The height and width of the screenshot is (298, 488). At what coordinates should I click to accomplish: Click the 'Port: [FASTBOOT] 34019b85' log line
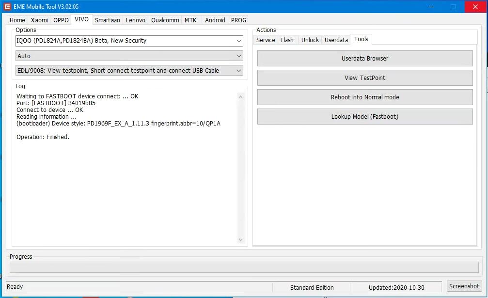coord(56,103)
